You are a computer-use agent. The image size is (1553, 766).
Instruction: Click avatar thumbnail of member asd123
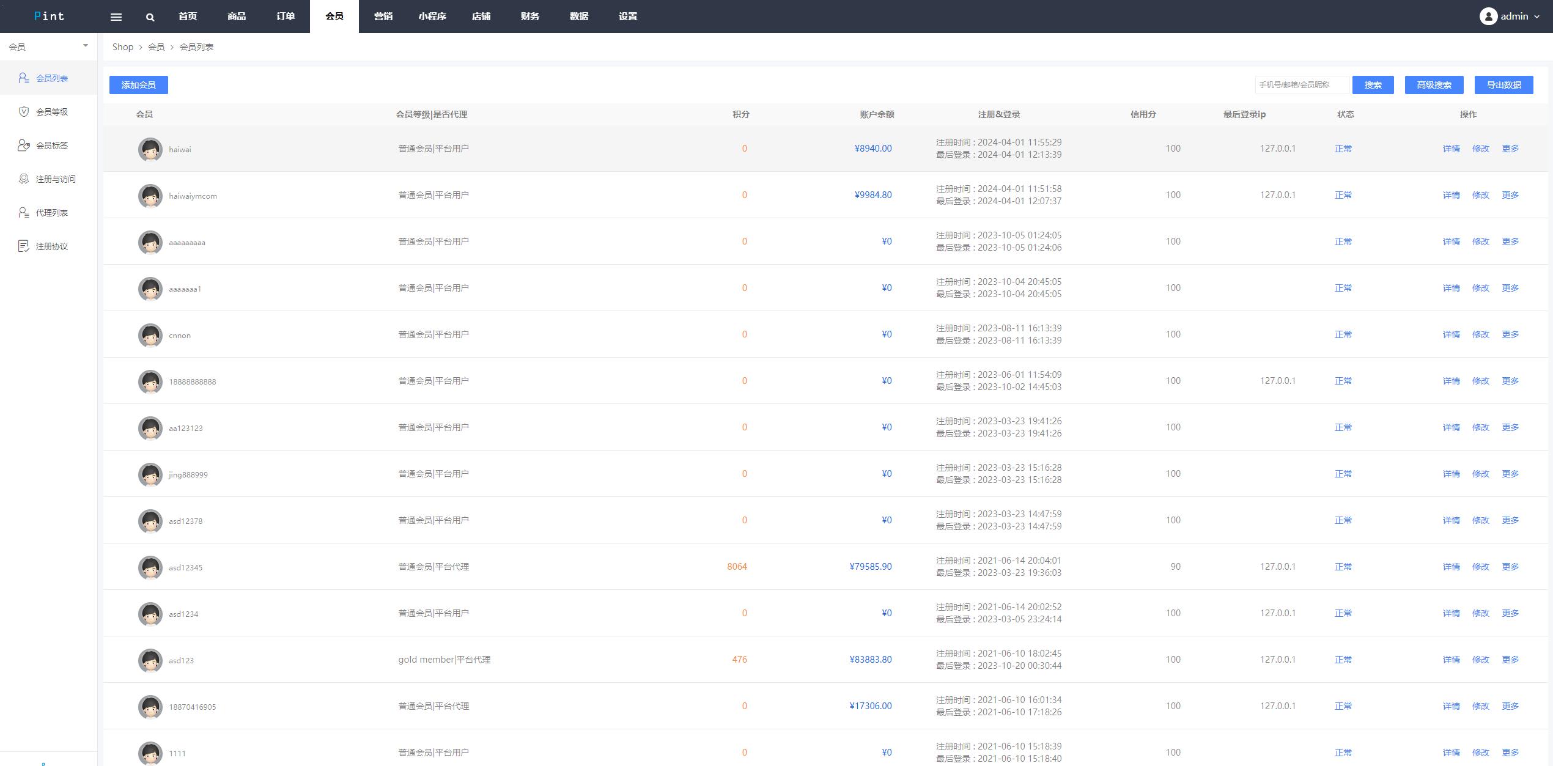[x=150, y=660]
